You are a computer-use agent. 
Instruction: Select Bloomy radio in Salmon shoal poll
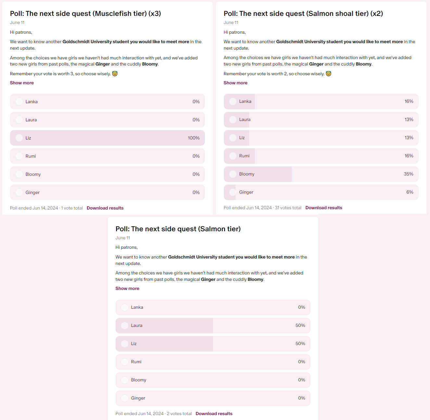pos(233,174)
